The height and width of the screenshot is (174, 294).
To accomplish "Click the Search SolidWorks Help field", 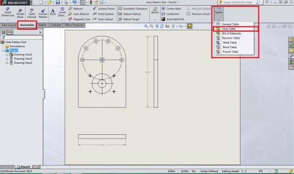I will (x=238, y=2).
